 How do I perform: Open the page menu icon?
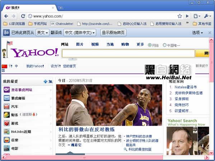[x=197, y=16]
